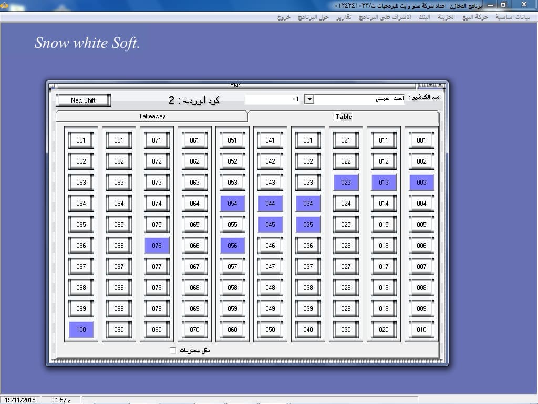Select table 048

point(270,288)
